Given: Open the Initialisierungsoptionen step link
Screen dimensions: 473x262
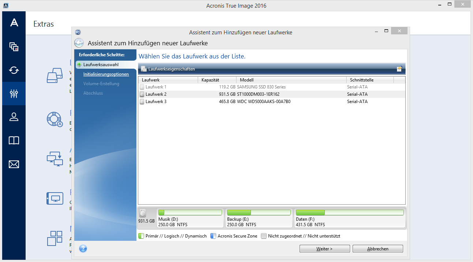Looking at the screenshot, I should [x=106, y=74].
